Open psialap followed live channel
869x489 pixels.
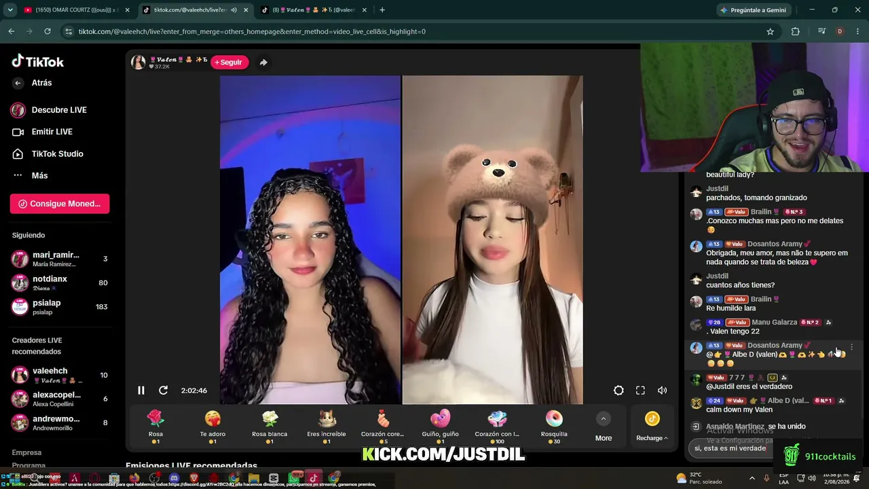click(60, 307)
